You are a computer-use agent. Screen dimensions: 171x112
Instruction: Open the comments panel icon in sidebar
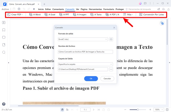[4, 37]
